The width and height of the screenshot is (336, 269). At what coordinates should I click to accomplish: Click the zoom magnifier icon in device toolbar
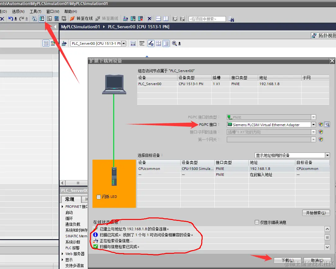(x=174, y=43)
